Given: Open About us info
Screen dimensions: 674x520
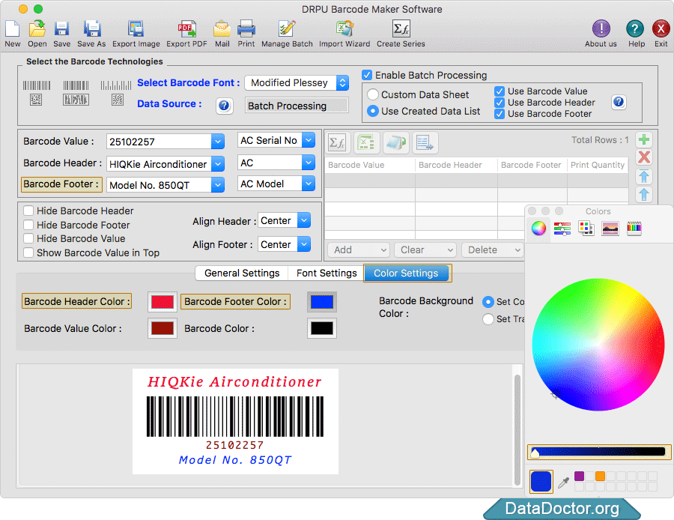Looking at the screenshot, I should pos(601,28).
